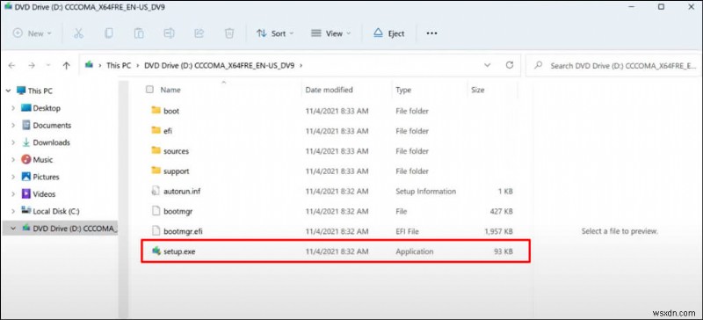Viewport: 703px width, 320px height.
Task: Open the View dropdown menu
Action: (331, 33)
